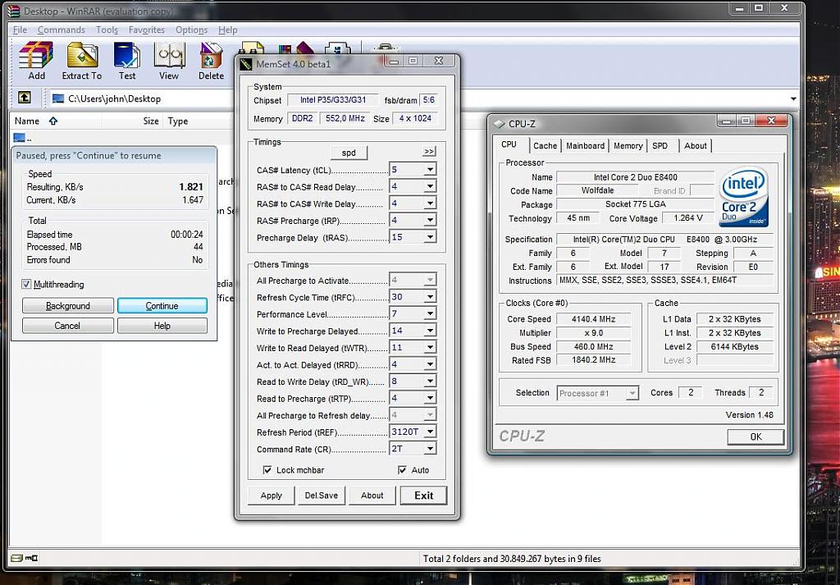Viewport: 840px width, 585px height.
Task: Open the CAS# Latency (tCL) dropdown
Action: (x=430, y=170)
